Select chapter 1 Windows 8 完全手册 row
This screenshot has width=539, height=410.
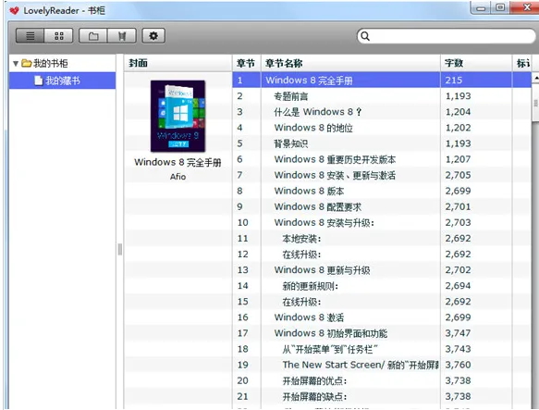tap(382, 81)
